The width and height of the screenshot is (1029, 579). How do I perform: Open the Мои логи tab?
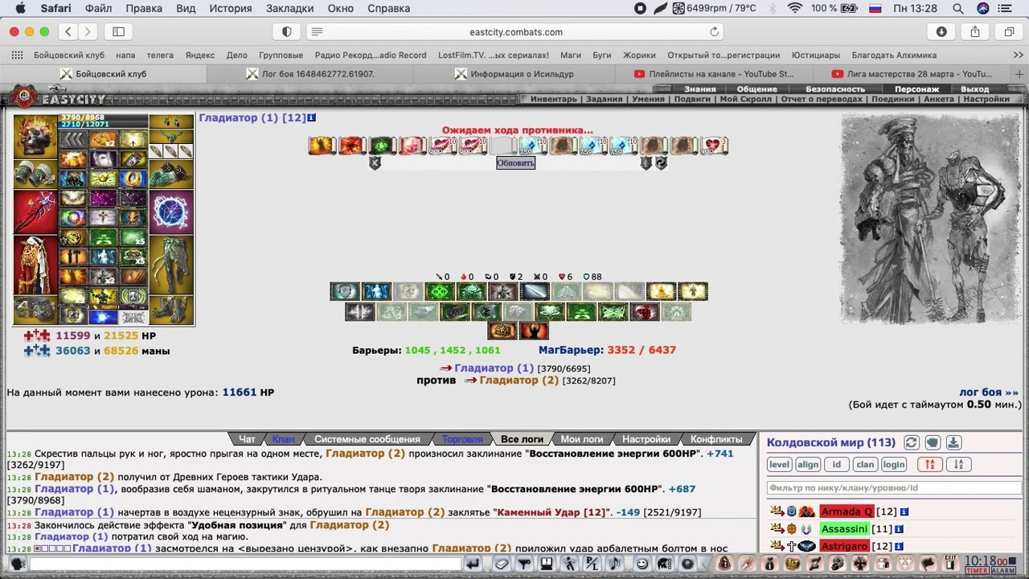[582, 439]
